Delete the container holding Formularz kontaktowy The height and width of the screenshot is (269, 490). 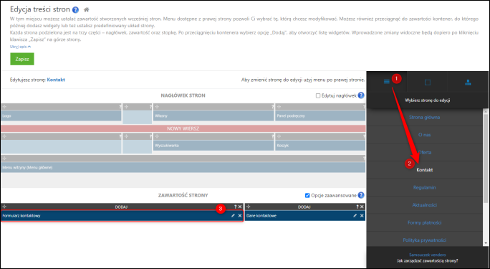click(240, 207)
